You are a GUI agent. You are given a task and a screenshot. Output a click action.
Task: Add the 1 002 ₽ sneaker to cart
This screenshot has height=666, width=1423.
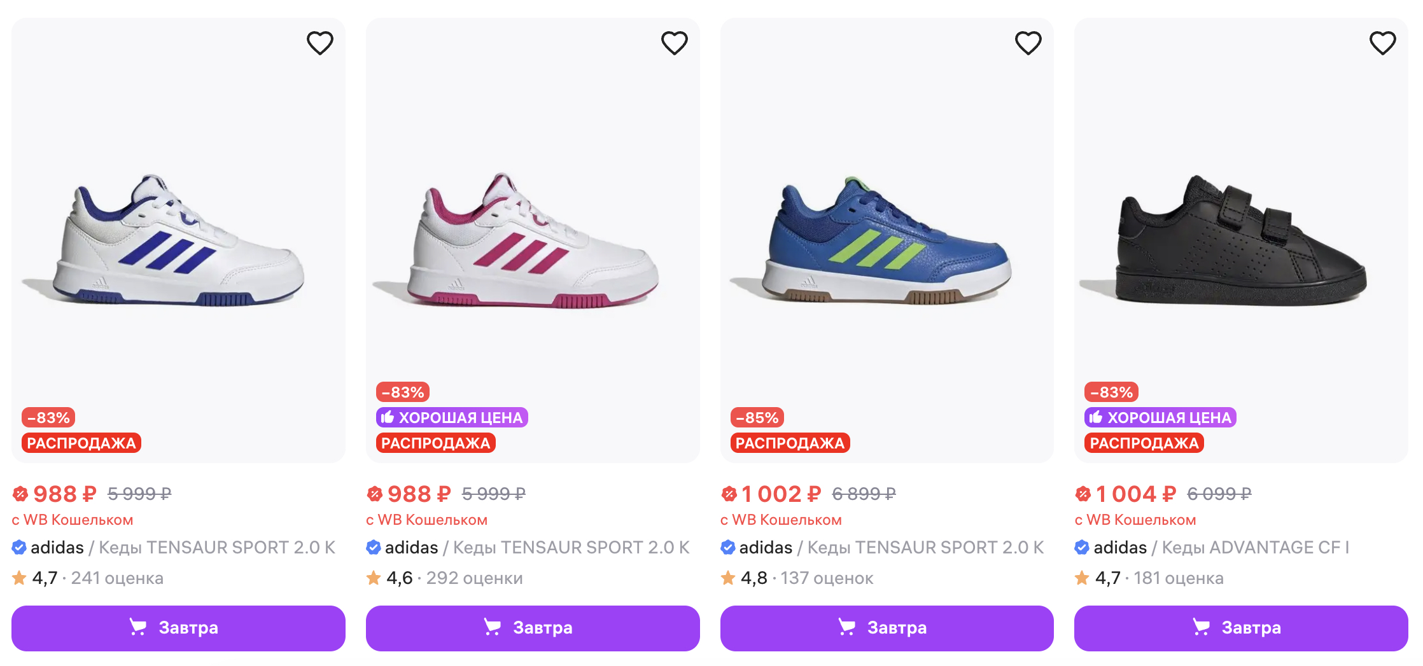(887, 628)
